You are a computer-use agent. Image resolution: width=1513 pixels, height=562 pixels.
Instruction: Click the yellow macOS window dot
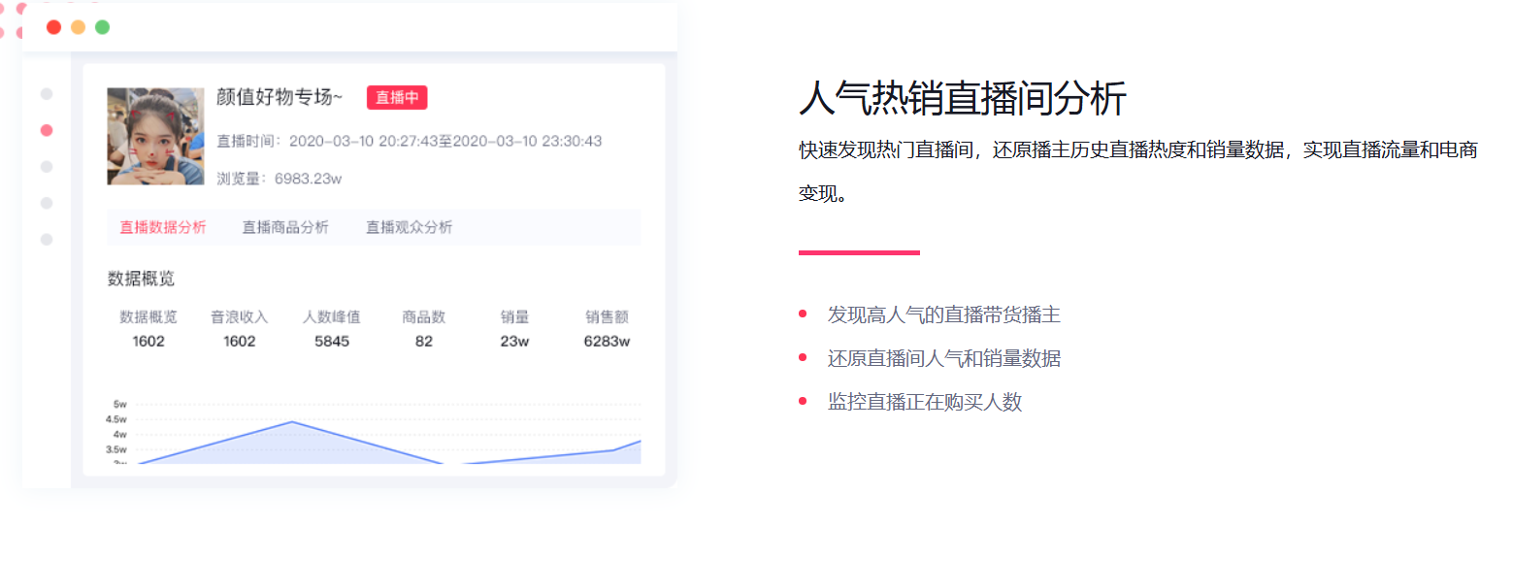[x=77, y=27]
